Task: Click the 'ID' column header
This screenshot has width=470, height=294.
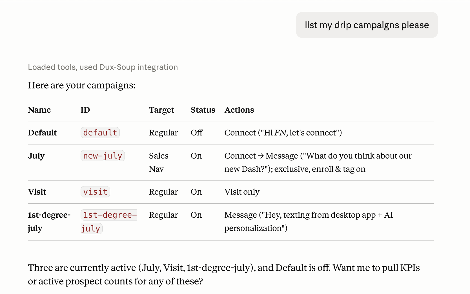Action: tap(85, 110)
